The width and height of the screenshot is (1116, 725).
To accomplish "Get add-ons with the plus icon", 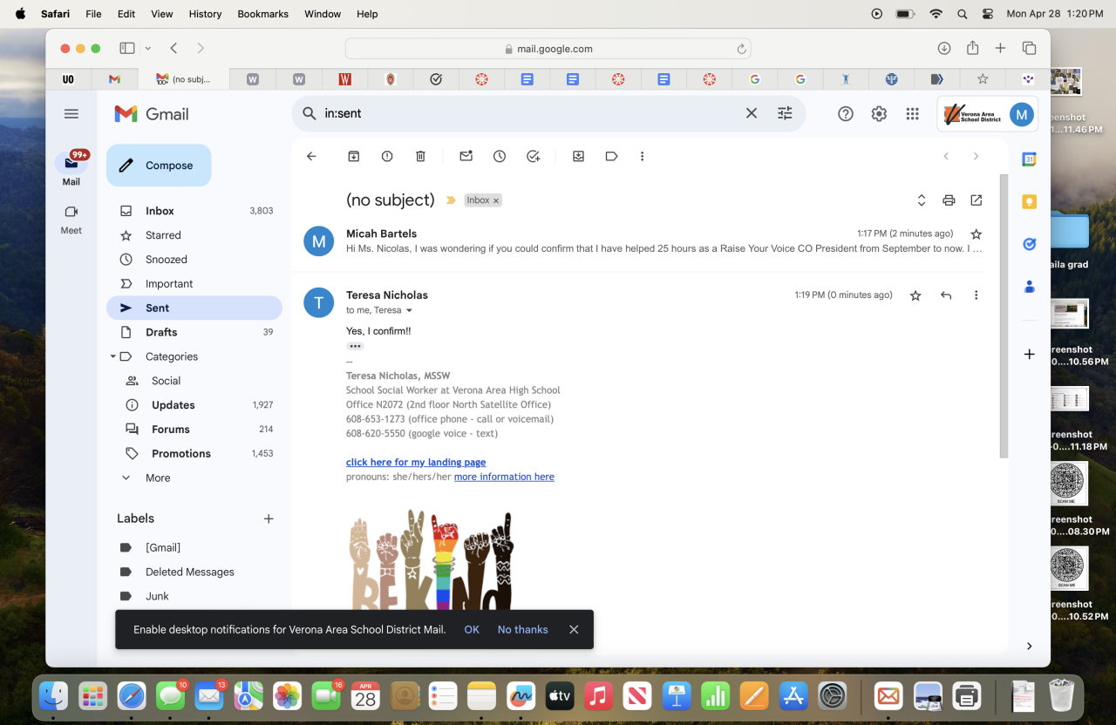I will tap(1029, 355).
